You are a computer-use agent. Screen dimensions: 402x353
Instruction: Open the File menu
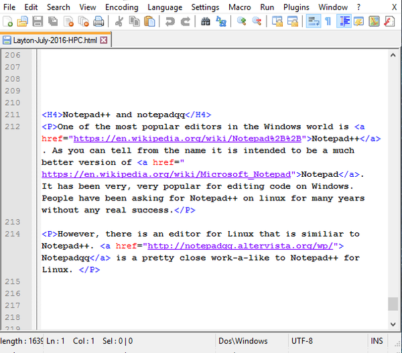[x=9, y=7]
